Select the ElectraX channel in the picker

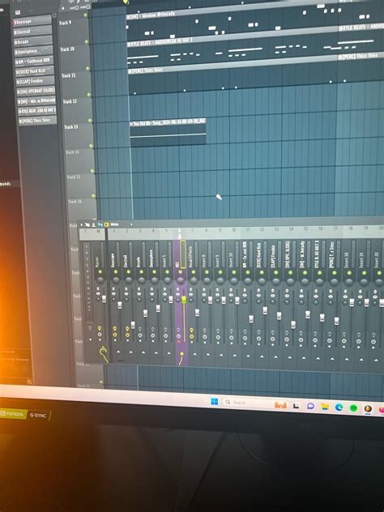click(32, 32)
